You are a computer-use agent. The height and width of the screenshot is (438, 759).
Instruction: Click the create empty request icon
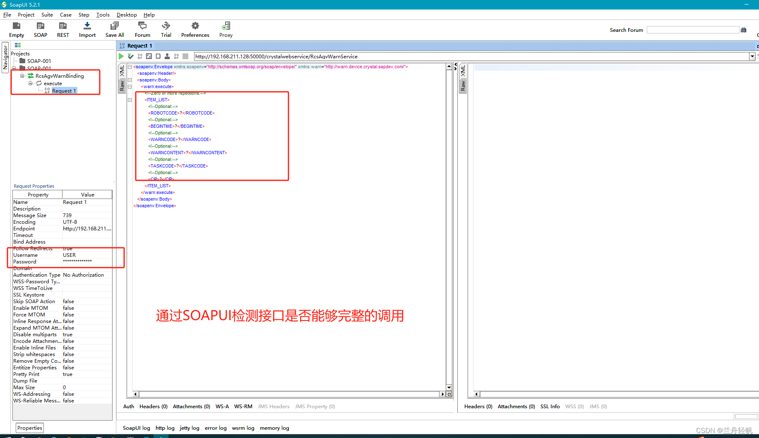(149, 56)
